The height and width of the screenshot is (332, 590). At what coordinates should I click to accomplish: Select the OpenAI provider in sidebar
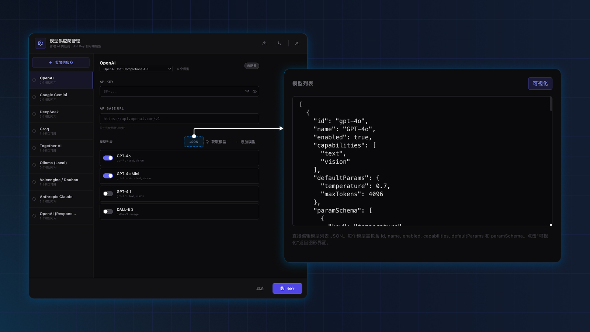[61, 80]
